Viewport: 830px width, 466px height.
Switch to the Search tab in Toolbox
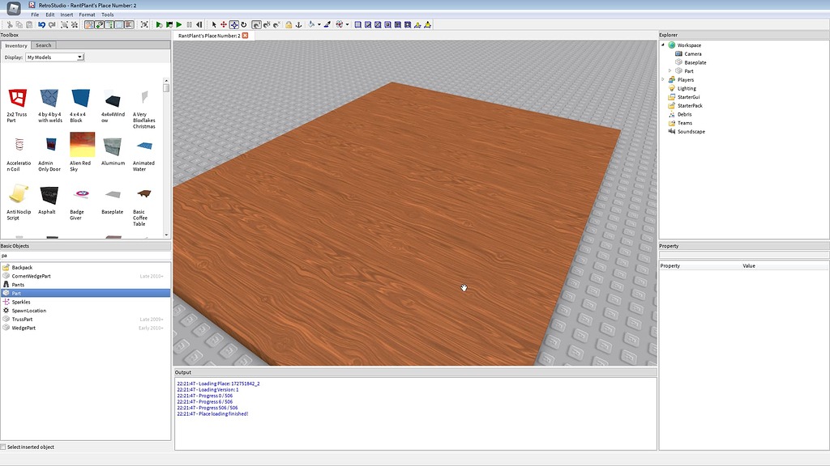(x=43, y=44)
